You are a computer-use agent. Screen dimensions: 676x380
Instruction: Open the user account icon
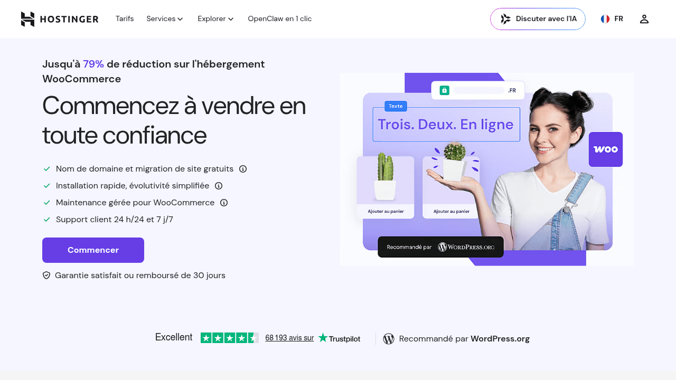pyautogui.click(x=644, y=19)
